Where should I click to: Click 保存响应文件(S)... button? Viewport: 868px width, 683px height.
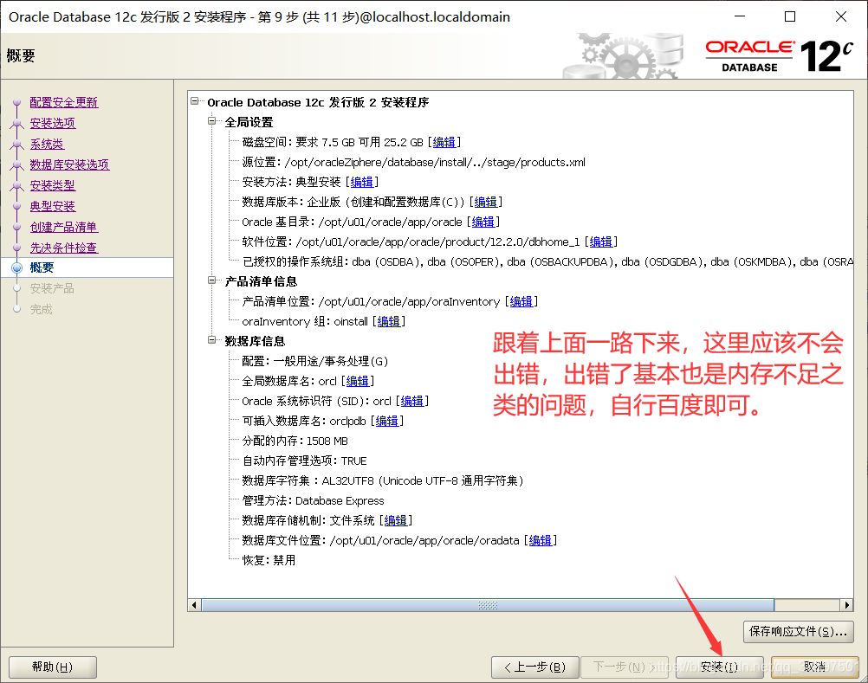click(798, 632)
